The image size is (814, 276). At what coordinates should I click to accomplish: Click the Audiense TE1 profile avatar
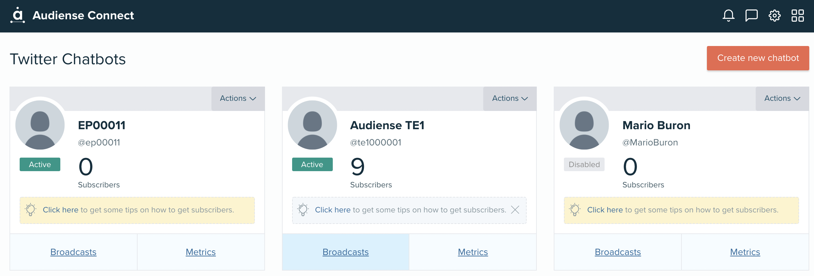coord(312,125)
